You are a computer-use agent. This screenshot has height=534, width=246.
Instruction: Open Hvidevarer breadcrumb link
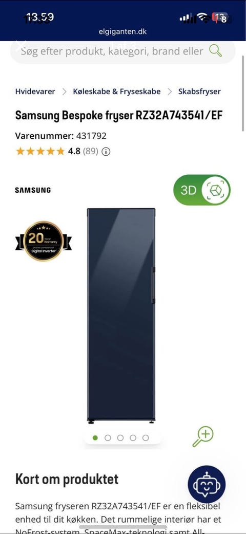click(x=35, y=91)
